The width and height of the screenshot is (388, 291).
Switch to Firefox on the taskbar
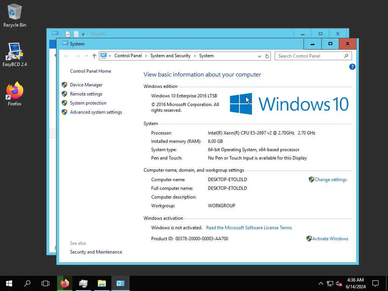[x=65, y=283]
